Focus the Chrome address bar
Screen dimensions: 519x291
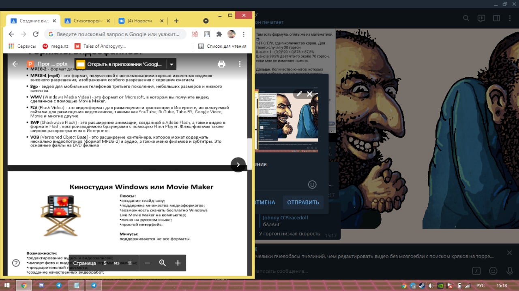pos(115,34)
